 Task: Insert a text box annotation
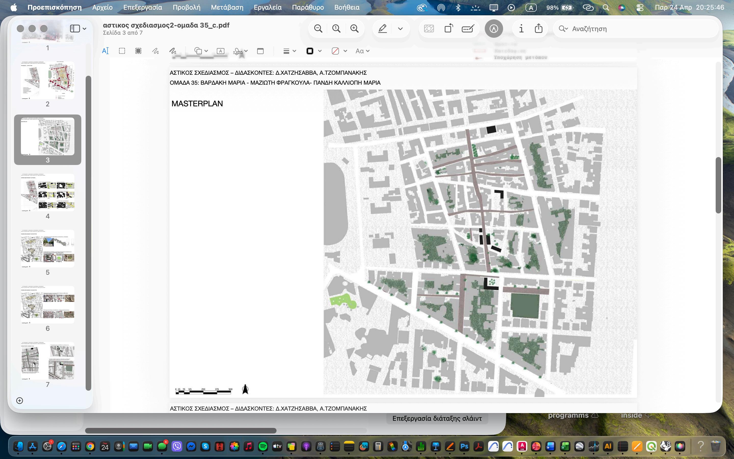click(x=220, y=51)
